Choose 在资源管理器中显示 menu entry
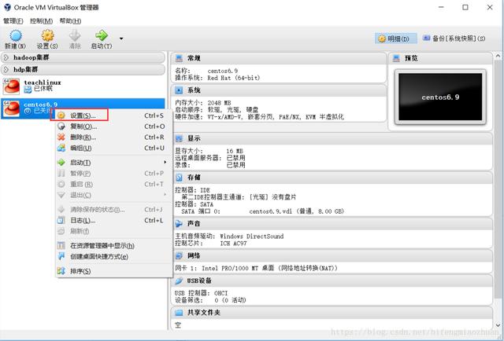Image resolution: width=504 pixels, height=341 pixels. tap(114, 246)
